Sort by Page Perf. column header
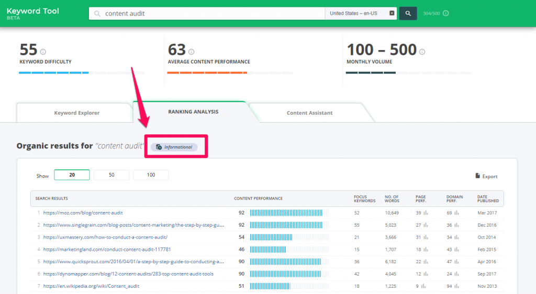 point(421,199)
